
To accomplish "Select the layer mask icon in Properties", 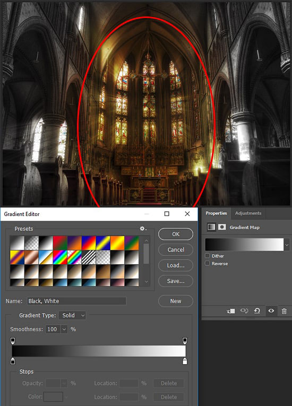I will click(x=222, y=227).
